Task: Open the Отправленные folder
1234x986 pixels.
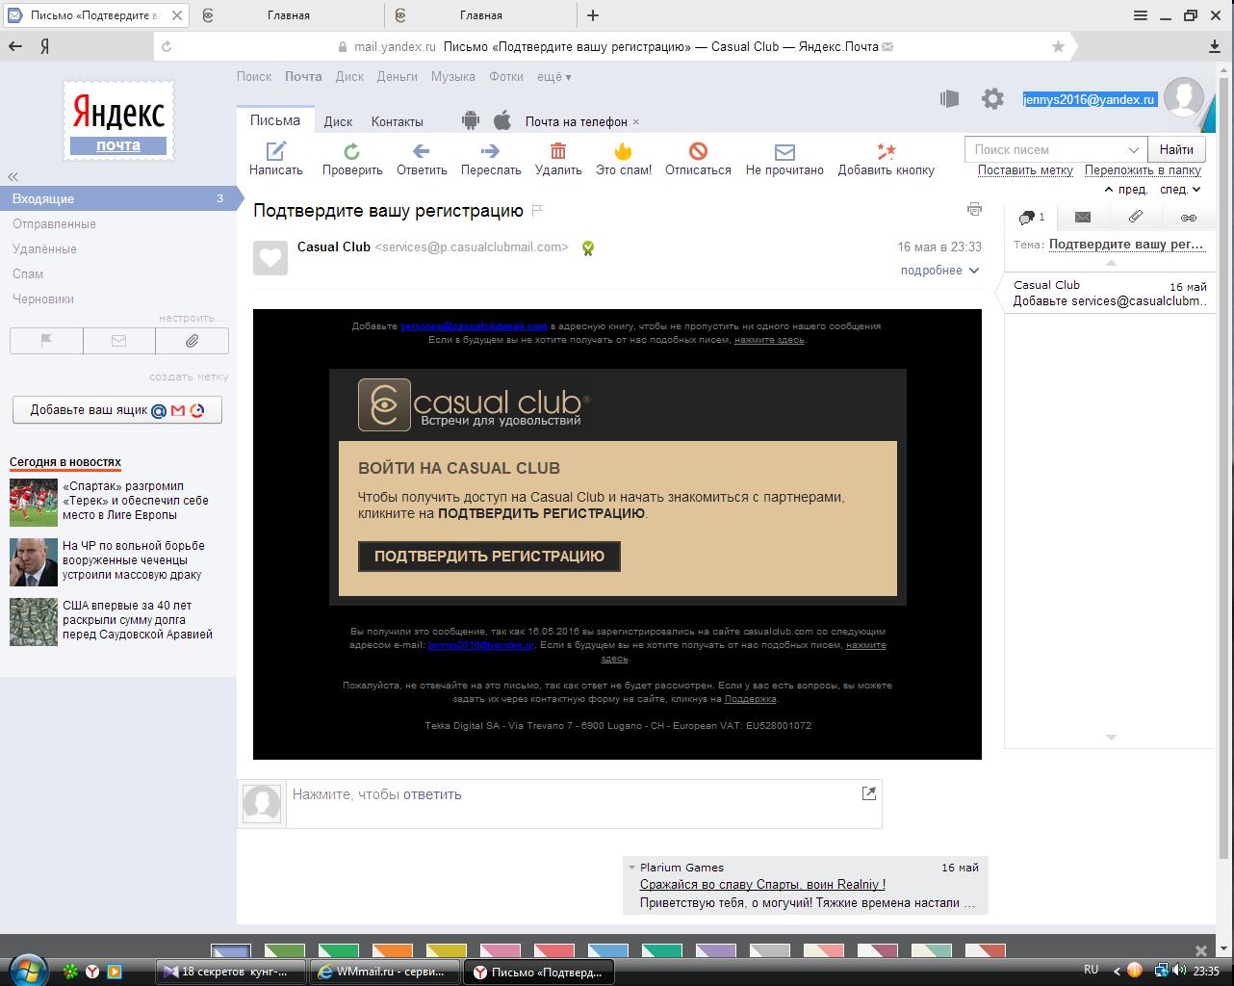Action: click(54, 223)
